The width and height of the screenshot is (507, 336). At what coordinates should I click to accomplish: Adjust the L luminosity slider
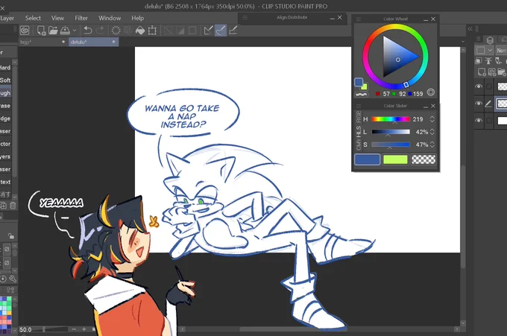tap(391, 132)
